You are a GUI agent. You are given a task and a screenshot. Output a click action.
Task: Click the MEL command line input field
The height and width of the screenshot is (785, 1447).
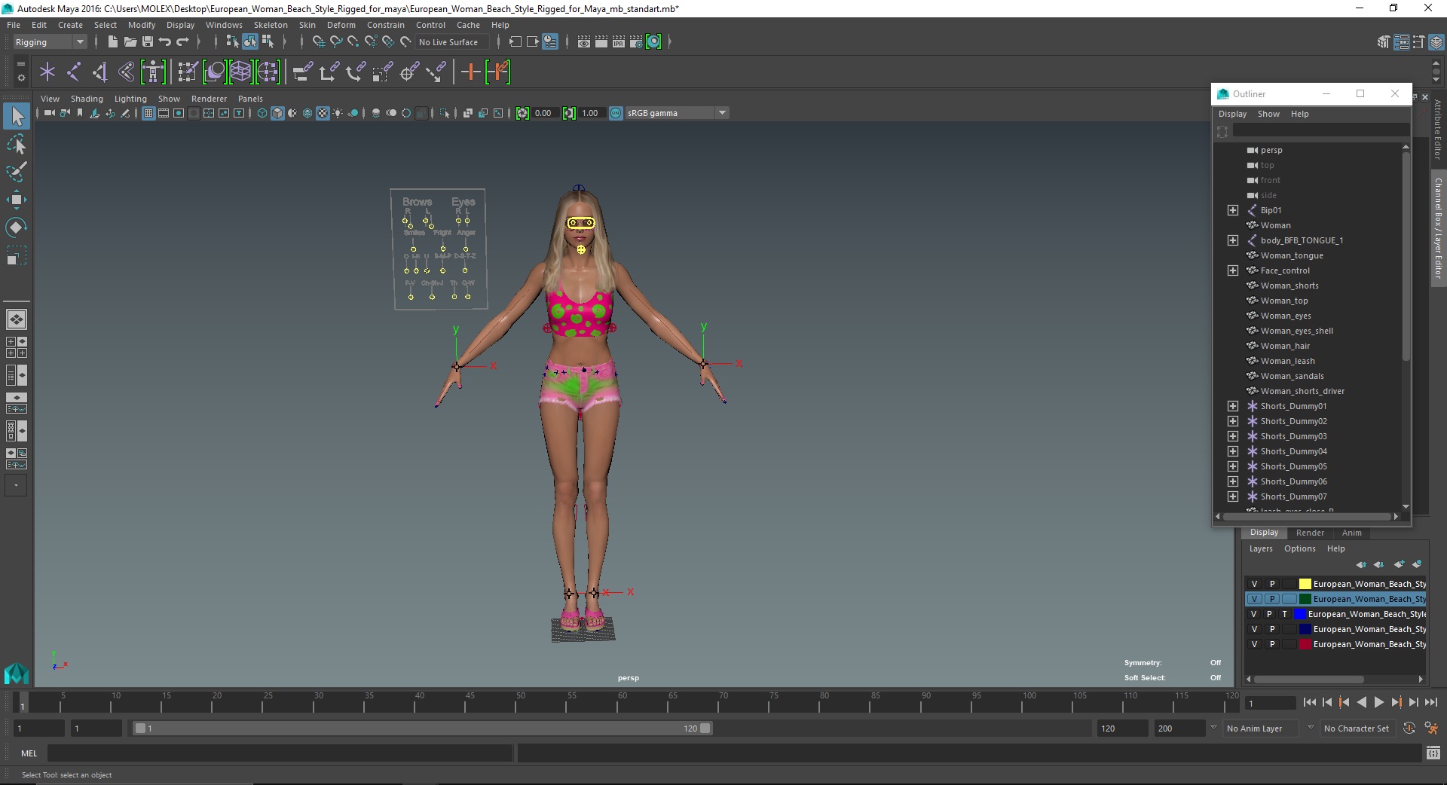[280, 753]
